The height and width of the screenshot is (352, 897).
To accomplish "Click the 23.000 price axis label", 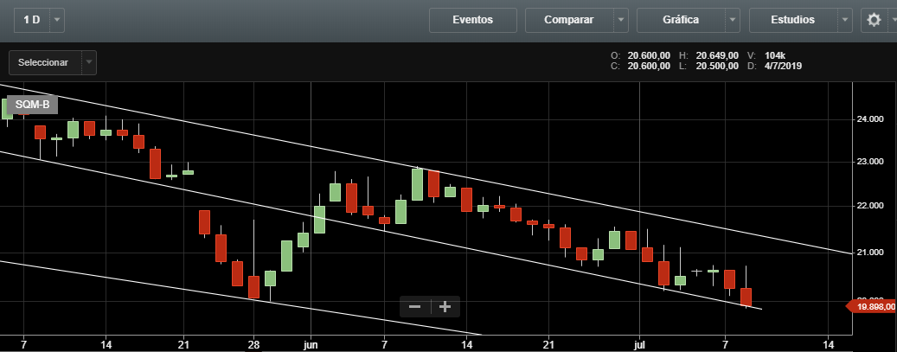I will point(870,162).
